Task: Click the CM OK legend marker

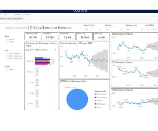Action: [x=95, y=101]
